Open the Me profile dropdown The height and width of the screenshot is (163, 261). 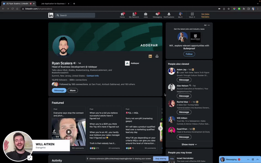[x=180, y=15]
